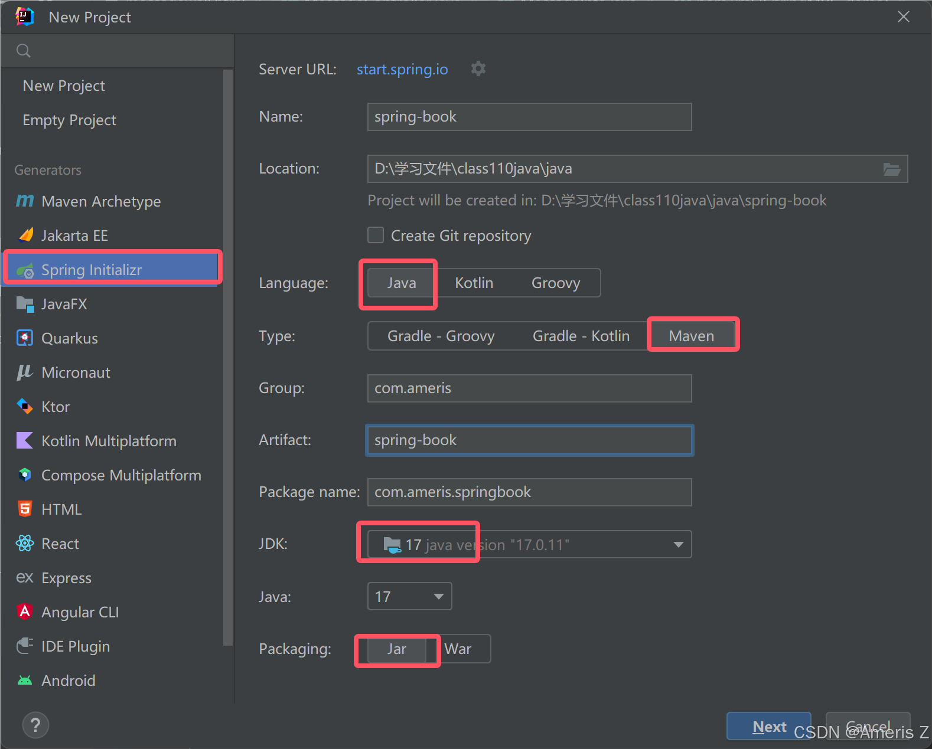Select Spring Initializr generator entry
This screenshot has width=932, height=749.
click(x=112, y=270)
